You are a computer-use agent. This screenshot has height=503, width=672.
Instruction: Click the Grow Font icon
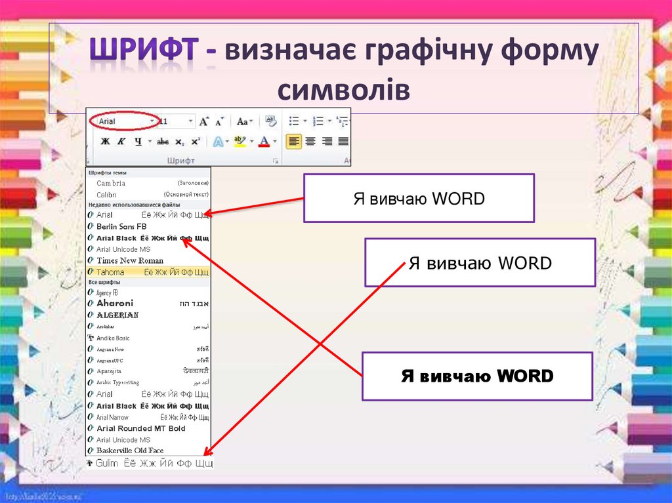(x=204, y=122)
